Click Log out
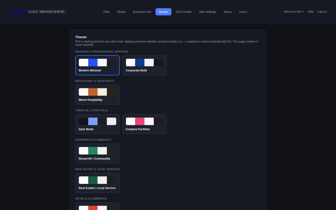This screenshot has height=210, width=336. pyautogui.click(x=322, y=12)
